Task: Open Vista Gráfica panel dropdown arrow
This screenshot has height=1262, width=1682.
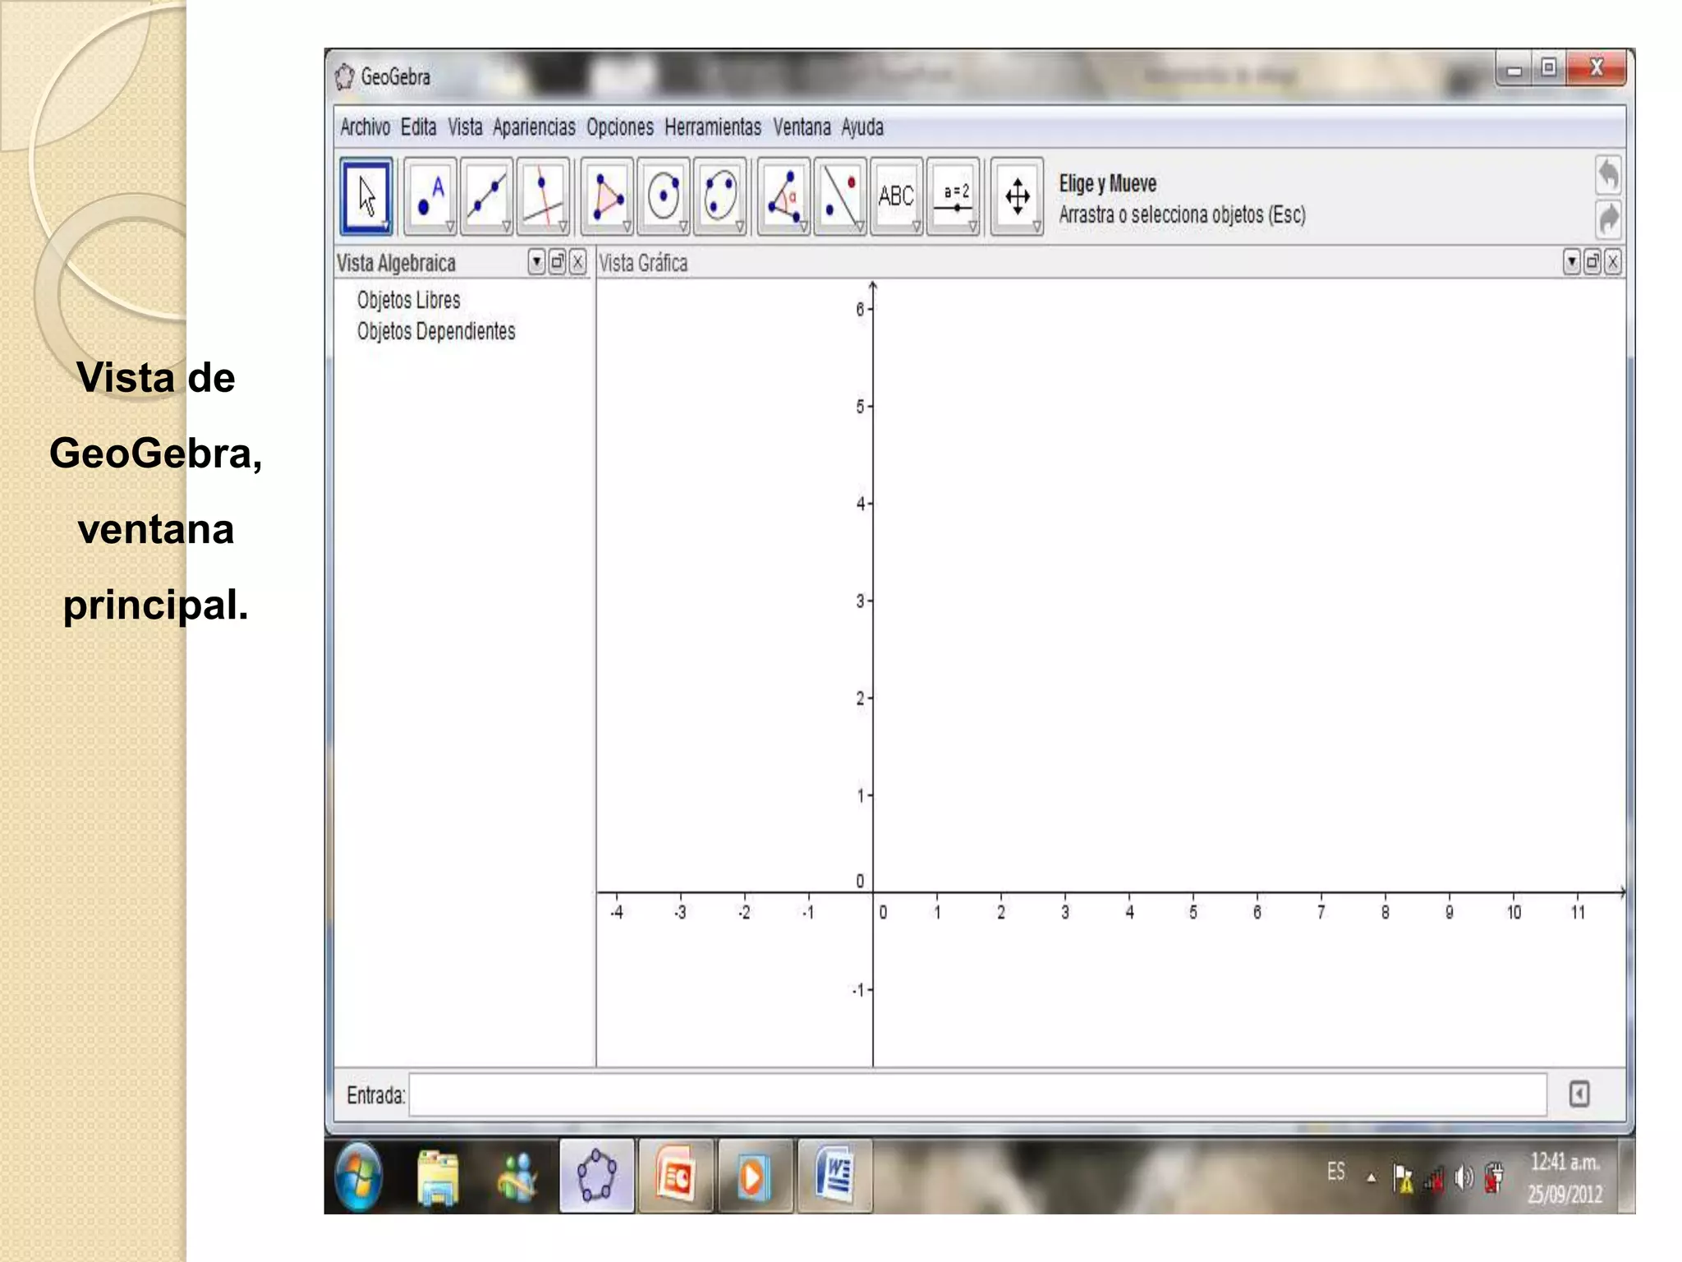Action: tap(1571, 262)
